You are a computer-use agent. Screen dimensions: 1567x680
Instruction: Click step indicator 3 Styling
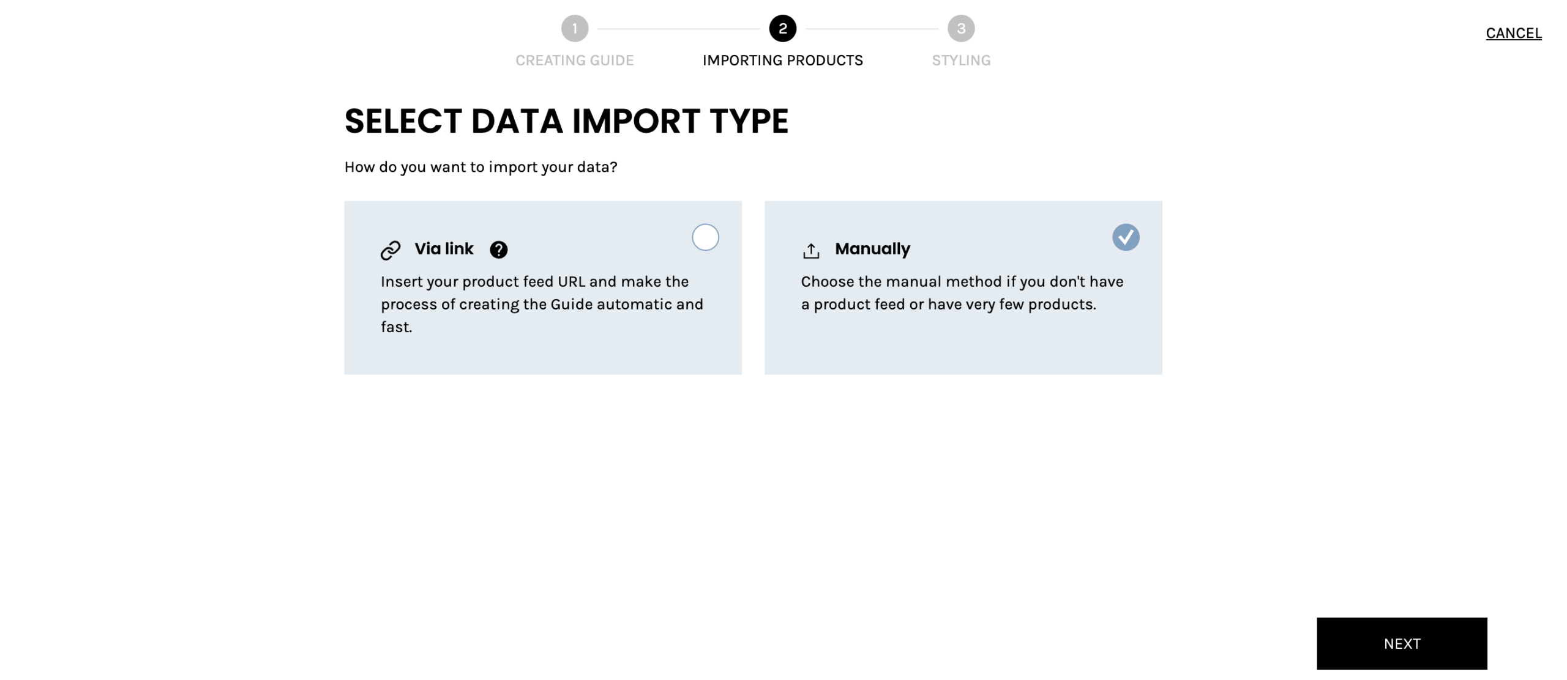tap(961, 28)
